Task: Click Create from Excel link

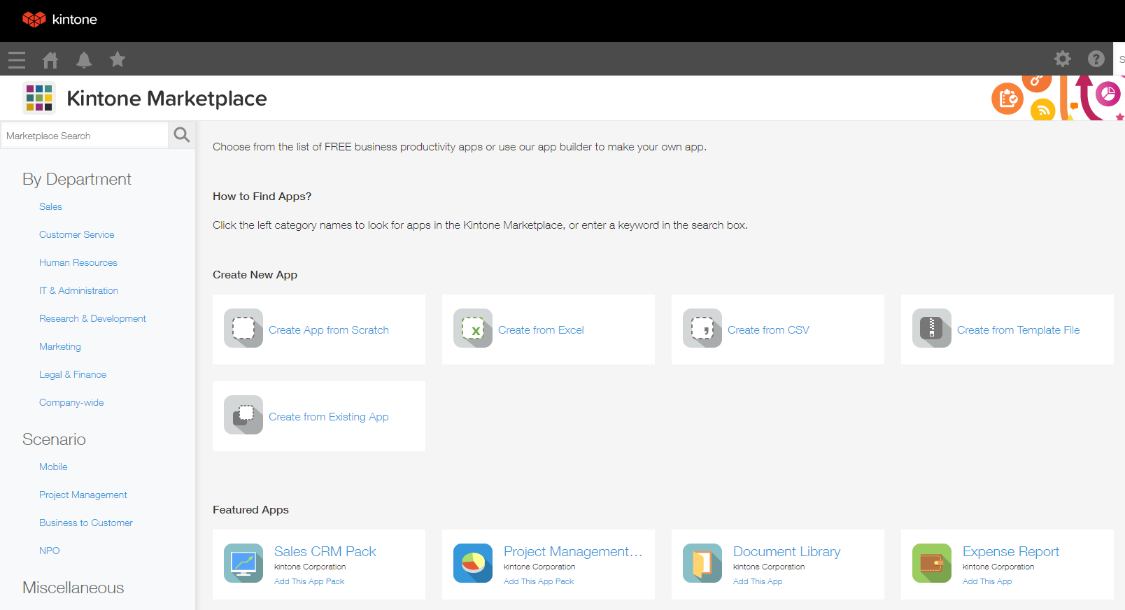Action: [x=541, y=330]
